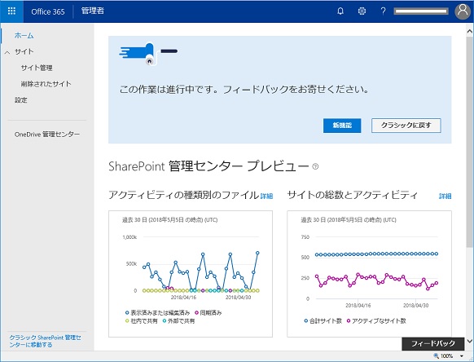Toggle 同期済み legend series

[208, 312]
